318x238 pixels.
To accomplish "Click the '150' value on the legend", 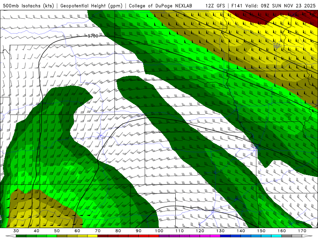I will pyautogui.click(x=262, y=231).
